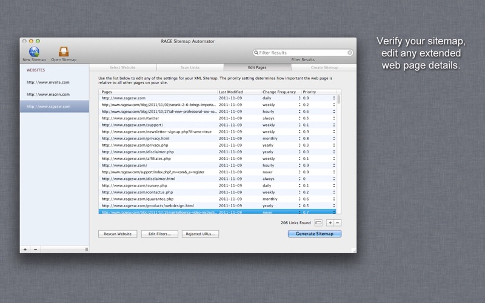Click the WEBSITES sidebar header
The width and height of the screenshot is (485, 303).
coord(36,70)
